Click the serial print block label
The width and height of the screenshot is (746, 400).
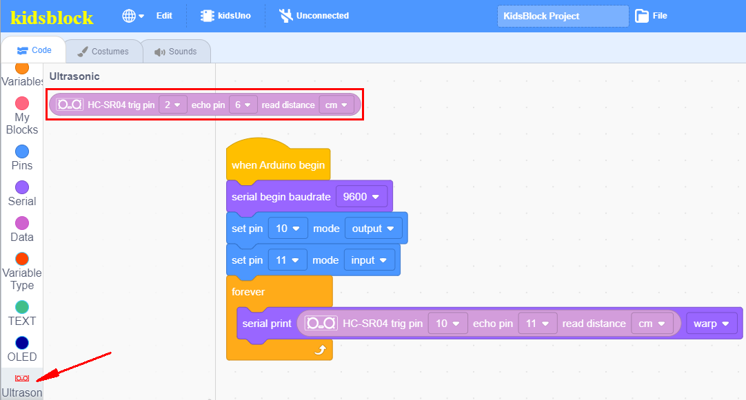coord(266,324)
